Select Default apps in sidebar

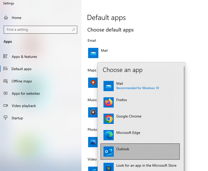click(22, 69)
